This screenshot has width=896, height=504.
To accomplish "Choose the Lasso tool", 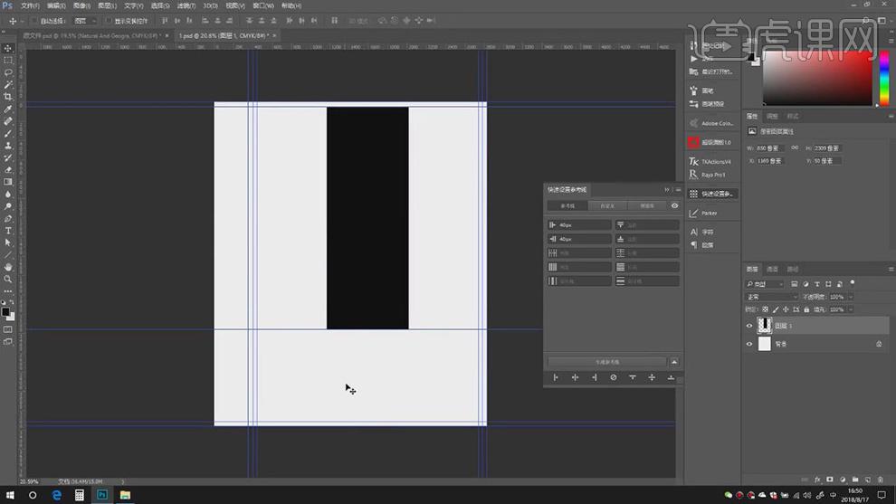I will tap(8, 71).
